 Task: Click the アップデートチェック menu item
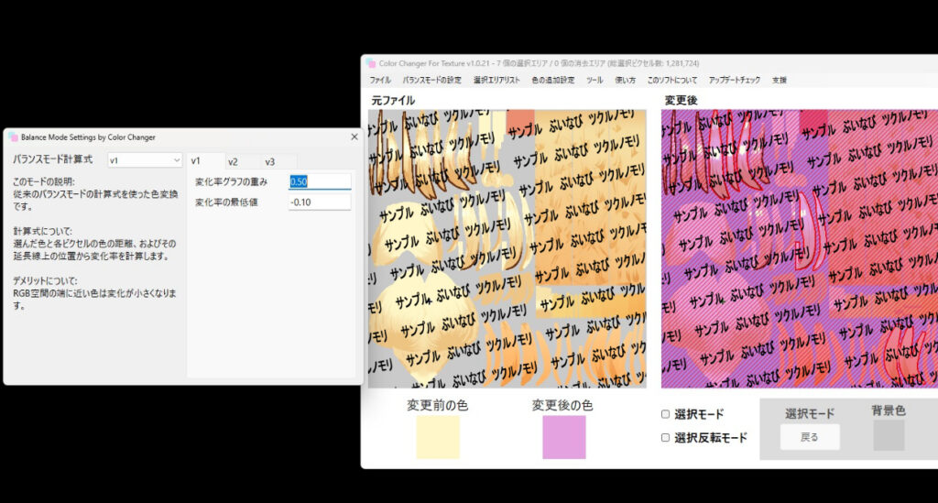[735, 81]
